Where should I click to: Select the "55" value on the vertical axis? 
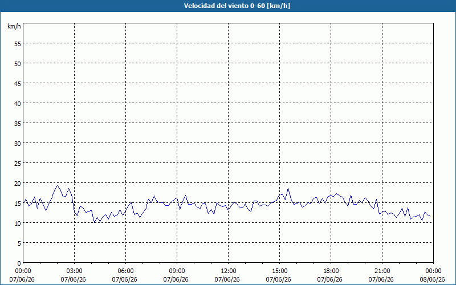(x=18, y=44)
